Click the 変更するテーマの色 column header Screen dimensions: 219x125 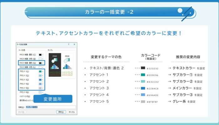click(106, 57)
